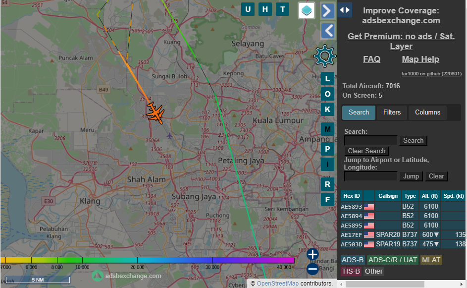Sort the table by Hex ID

coord(352,196)
